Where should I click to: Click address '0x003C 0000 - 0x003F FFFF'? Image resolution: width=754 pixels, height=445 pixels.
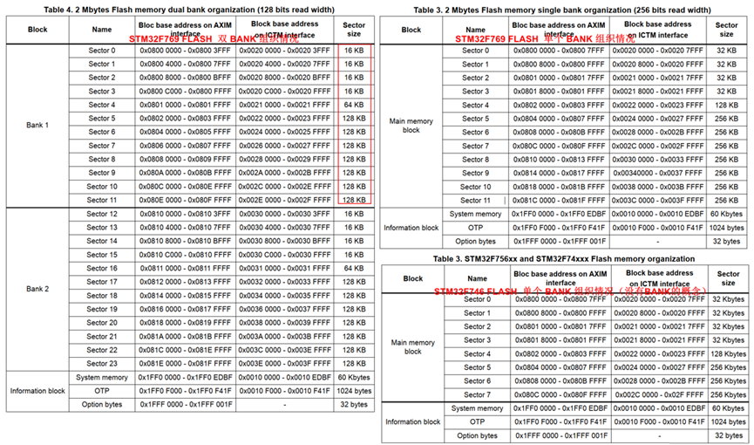click(658, 201)
